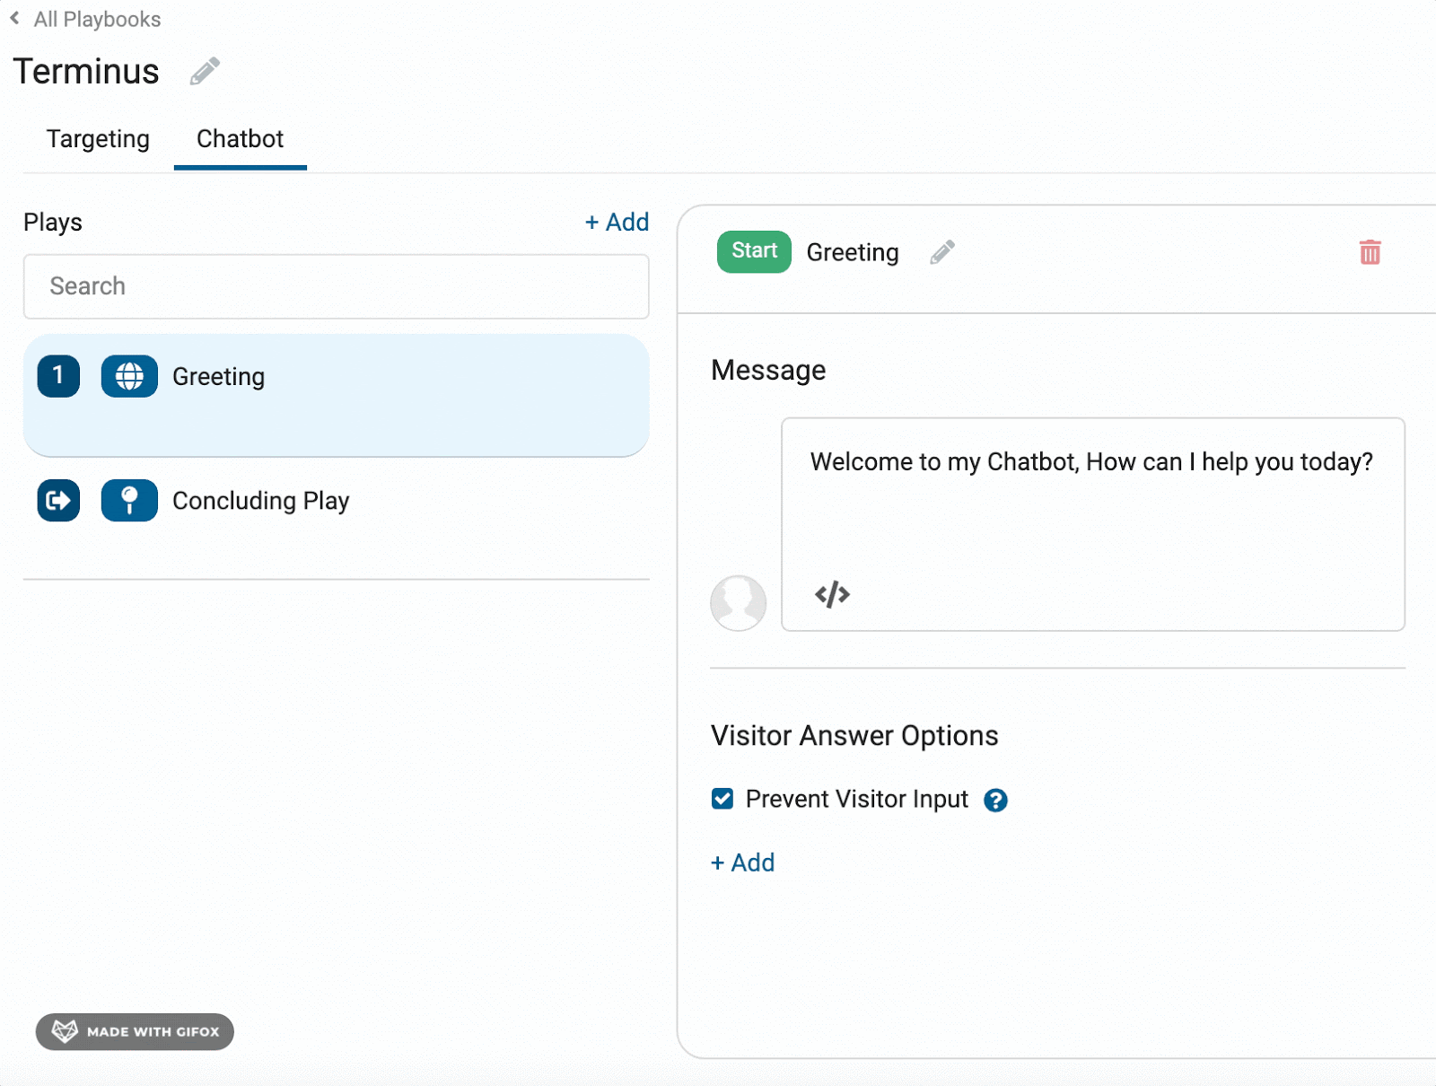Go back to All Playbooks

pos(97,19)
